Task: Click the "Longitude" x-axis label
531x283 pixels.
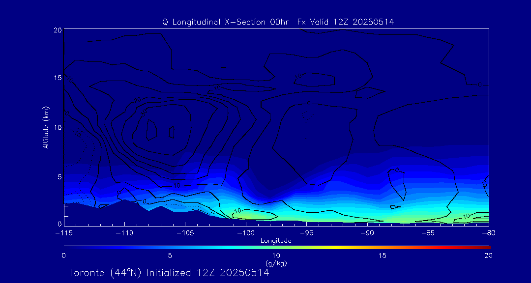Action: coord(276,241)
